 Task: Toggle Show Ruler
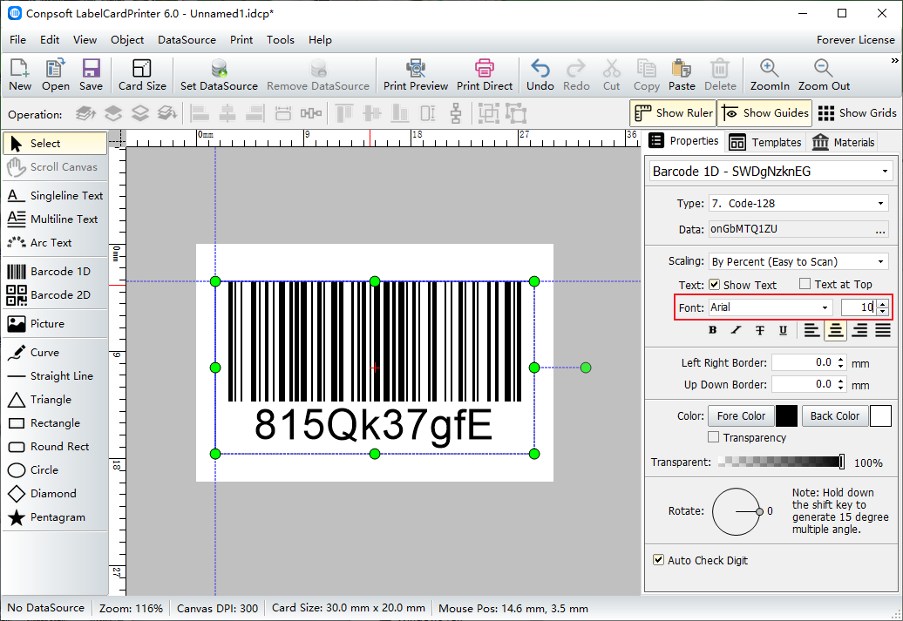(x=673, y=113)
